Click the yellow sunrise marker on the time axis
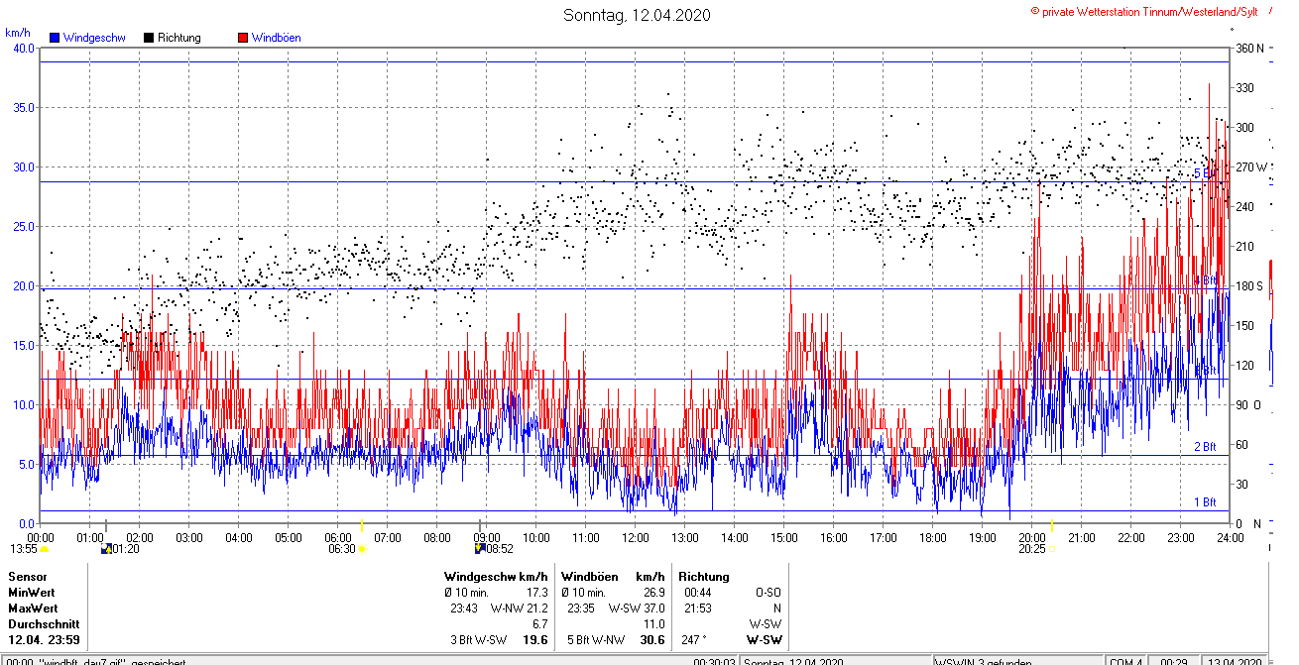 362,525
